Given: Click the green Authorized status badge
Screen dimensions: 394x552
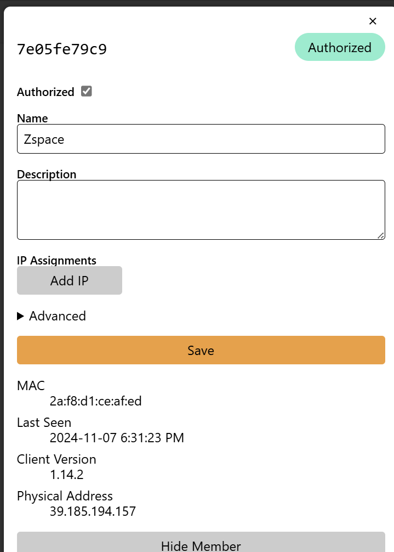Looking at the screenshot, I should [340, 48].
